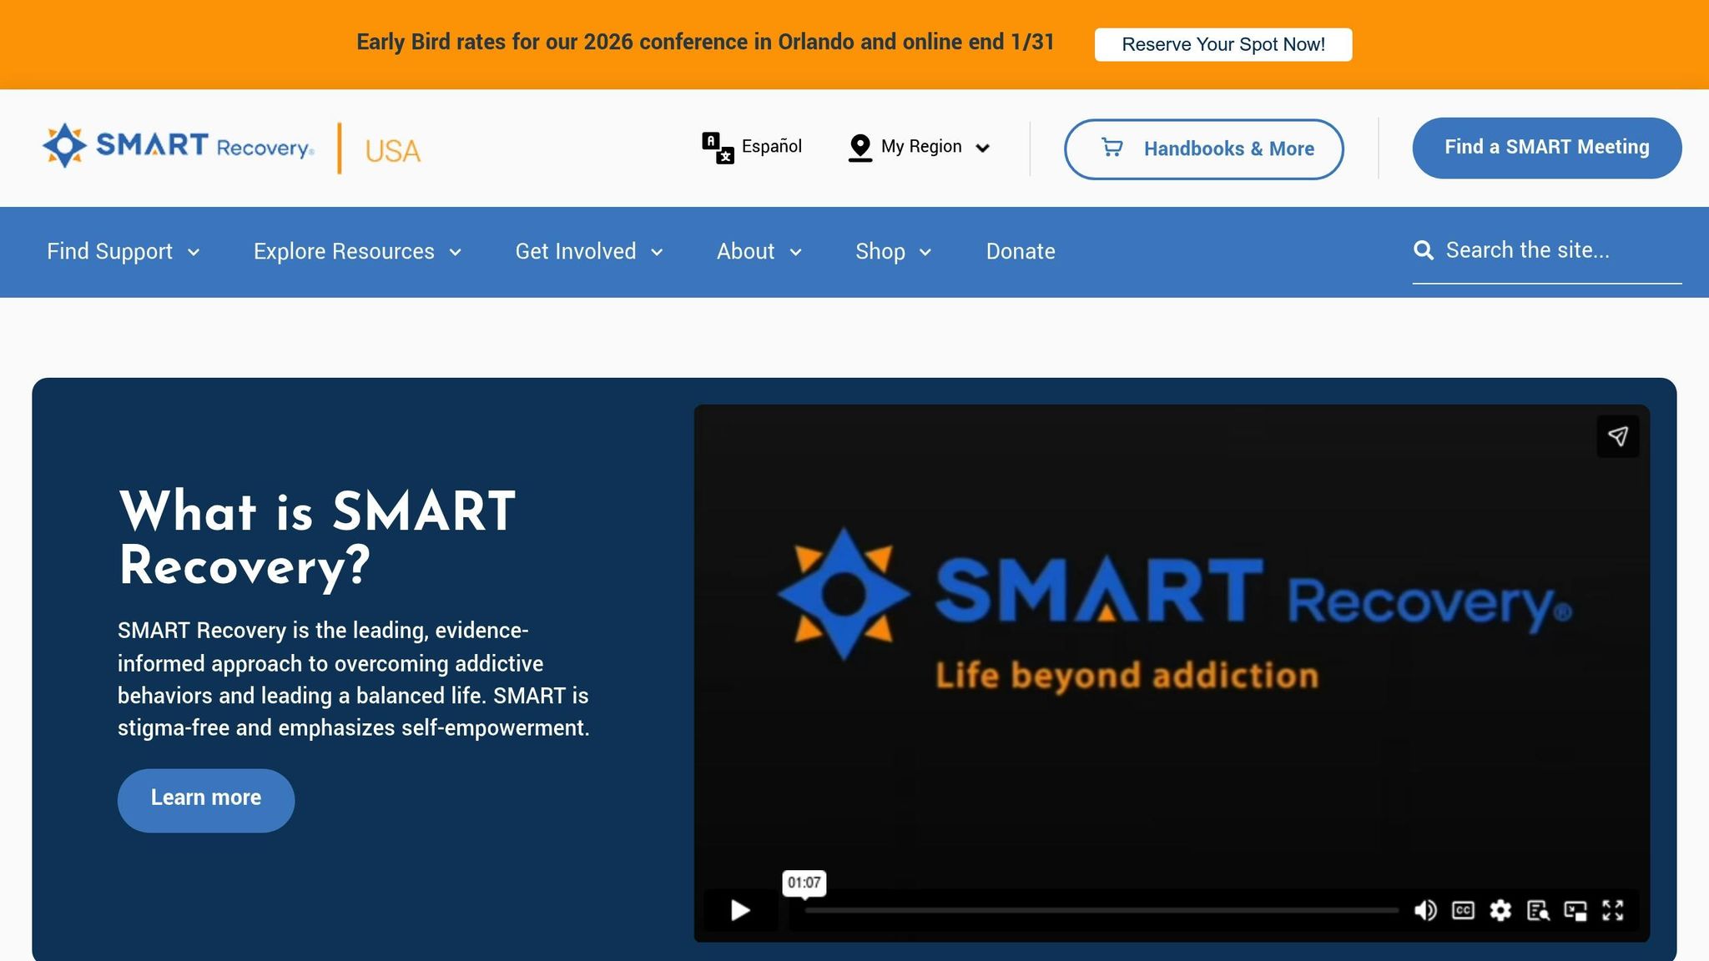
Task: Click the My Region location pin icon
Action: (860, 148)
